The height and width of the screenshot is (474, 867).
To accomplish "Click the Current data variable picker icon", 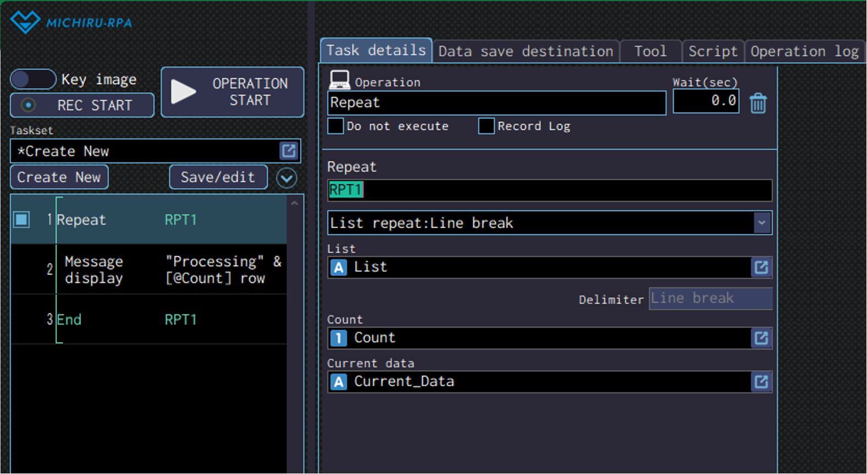I will click(761, 382).
